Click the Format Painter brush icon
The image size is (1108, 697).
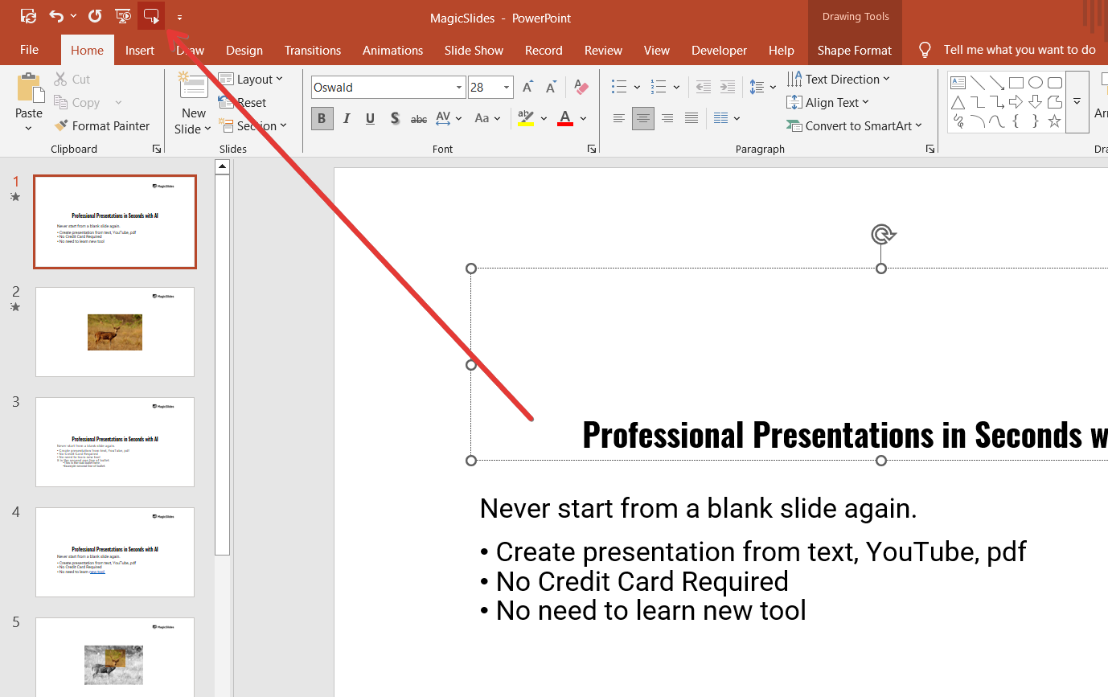(x=61, y=126)
